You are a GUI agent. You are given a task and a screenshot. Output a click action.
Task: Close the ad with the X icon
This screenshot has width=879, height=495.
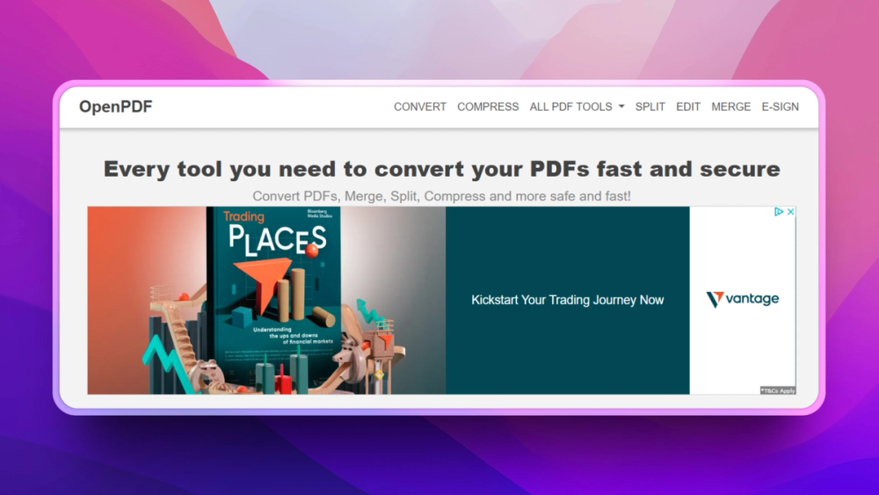point(790,211)
